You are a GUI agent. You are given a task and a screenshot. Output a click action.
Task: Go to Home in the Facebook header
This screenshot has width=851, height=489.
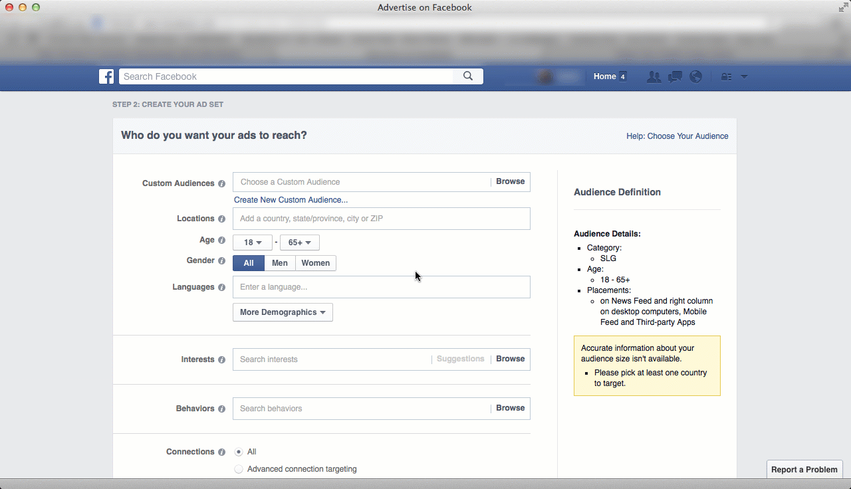[605, 76]
